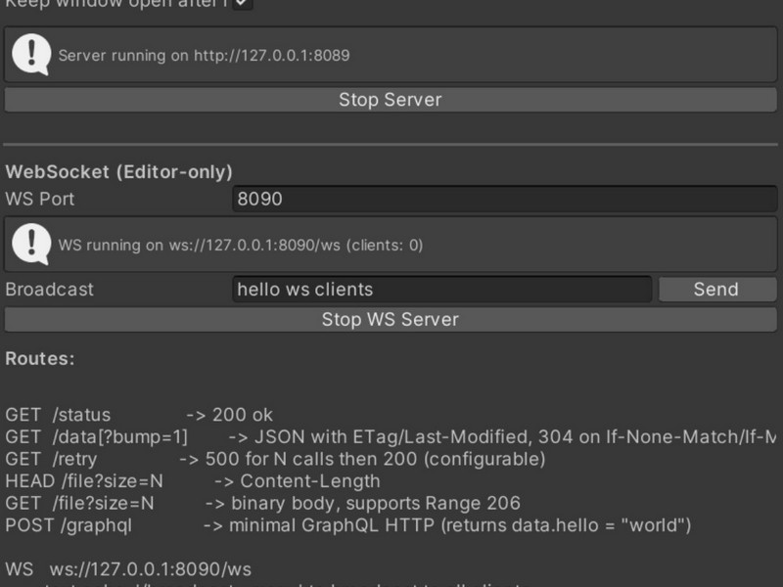Click the GET /status route line
Screen dimensions: 783x587
click(139, 415)
